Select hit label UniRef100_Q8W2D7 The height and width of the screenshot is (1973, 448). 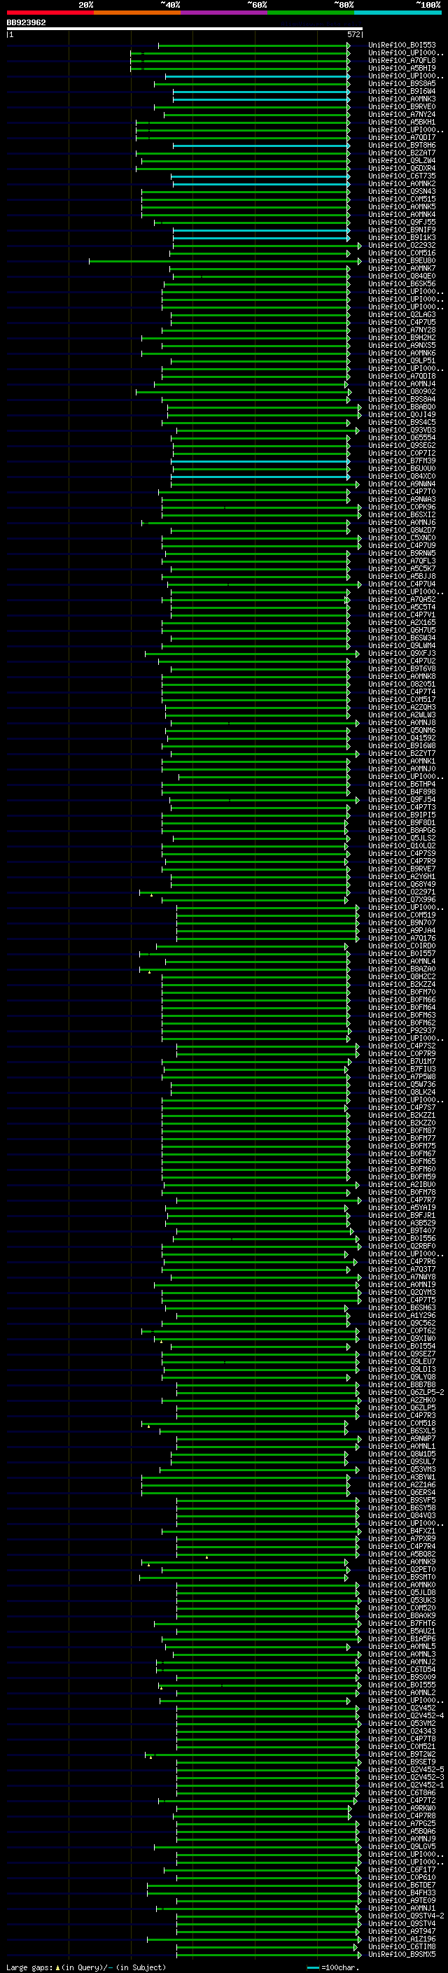(402, 531)
